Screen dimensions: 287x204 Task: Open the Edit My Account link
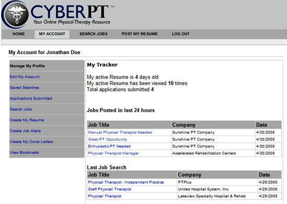click(x=25, y=77)
